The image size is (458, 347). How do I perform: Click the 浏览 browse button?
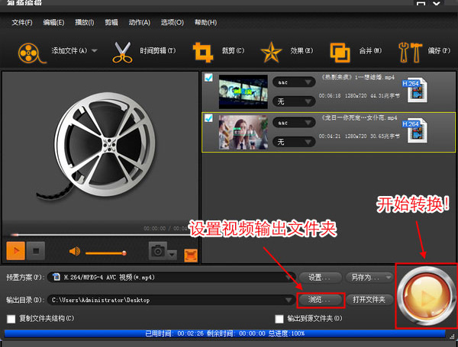321,300
